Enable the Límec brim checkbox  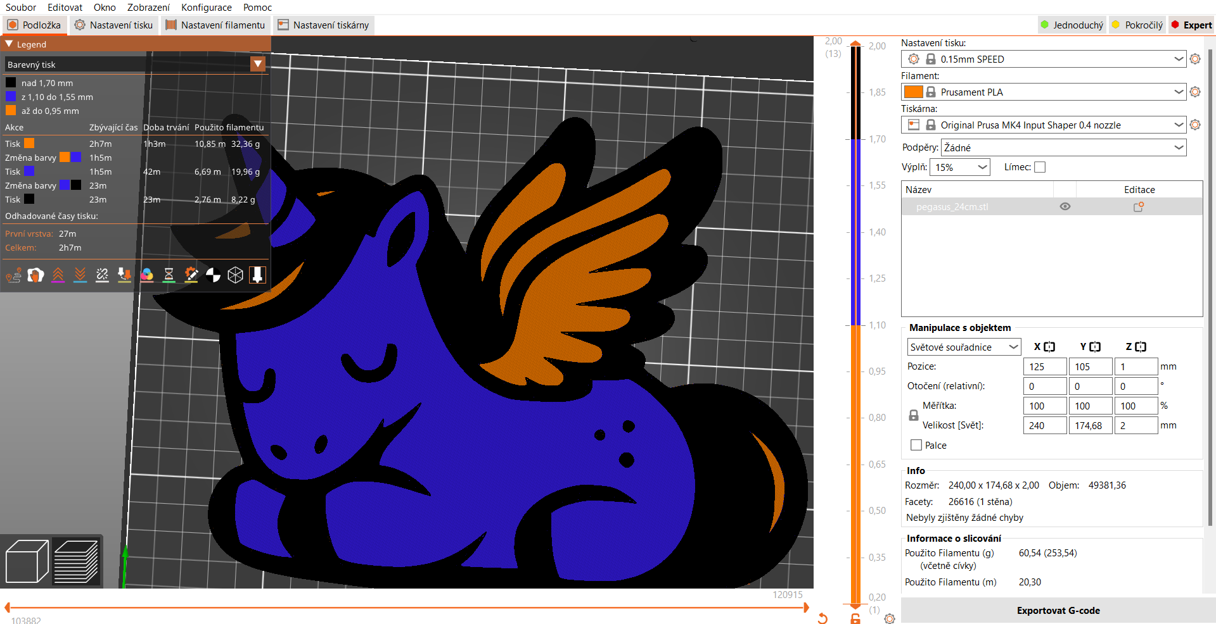(x=1040, y=167)
